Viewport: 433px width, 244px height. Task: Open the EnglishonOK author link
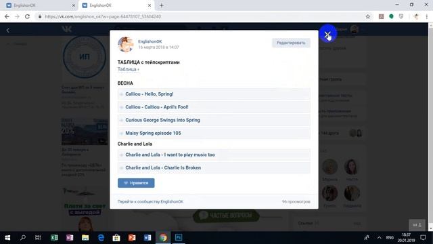150,41
